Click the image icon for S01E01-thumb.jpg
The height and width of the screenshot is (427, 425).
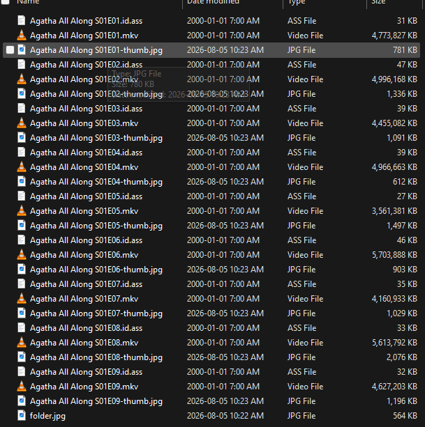[22, 50]
